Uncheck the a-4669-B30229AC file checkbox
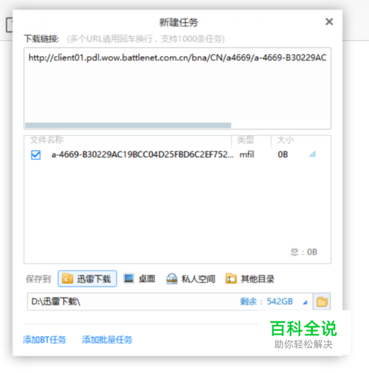 coord(35,155)
